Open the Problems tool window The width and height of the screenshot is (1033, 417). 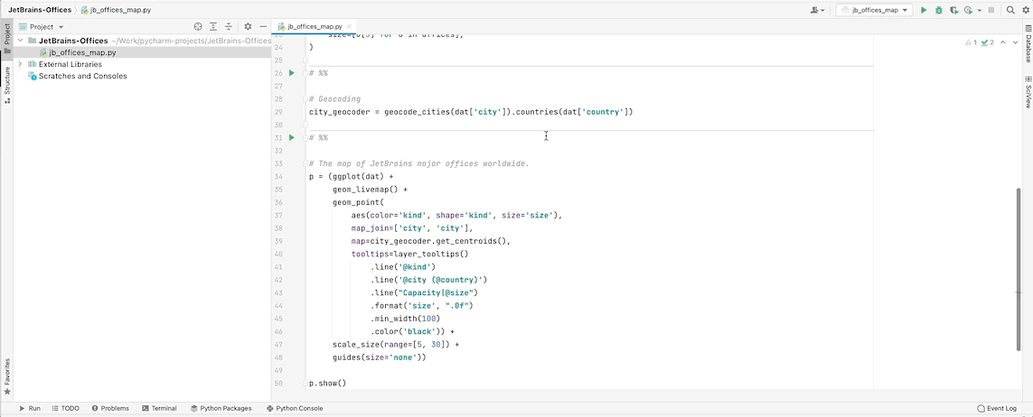tap(110, 409)
